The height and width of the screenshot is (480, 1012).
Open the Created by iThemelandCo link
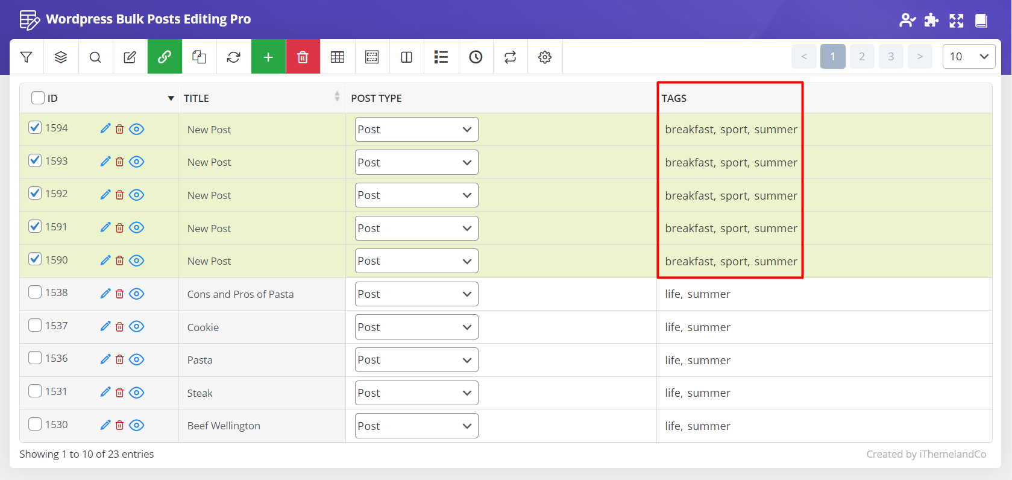pyautogui.click(x=926, y=454)
